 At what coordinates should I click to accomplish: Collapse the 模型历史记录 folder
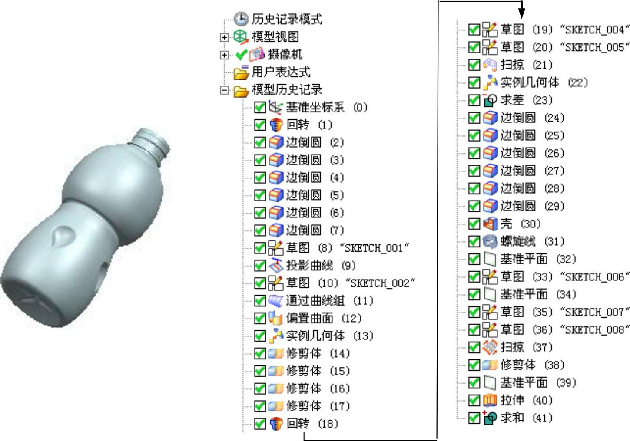[224, 90]
